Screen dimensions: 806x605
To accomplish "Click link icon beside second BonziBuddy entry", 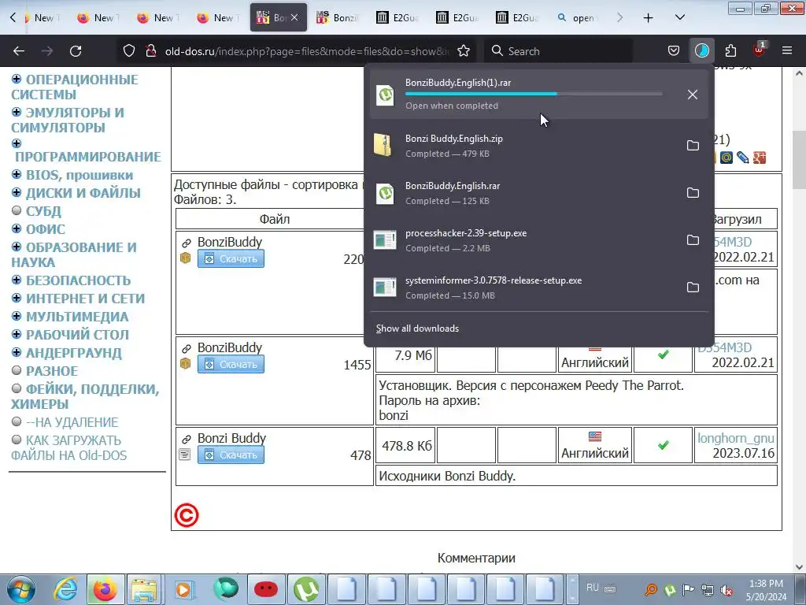I will pos(186,348).
